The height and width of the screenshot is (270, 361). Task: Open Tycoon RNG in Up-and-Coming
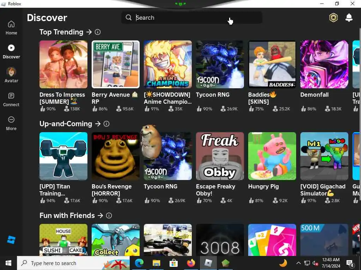(x=168, y=156)
